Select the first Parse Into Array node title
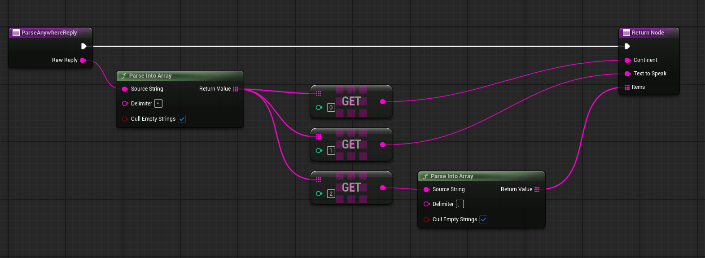 (x=150, y=76)
